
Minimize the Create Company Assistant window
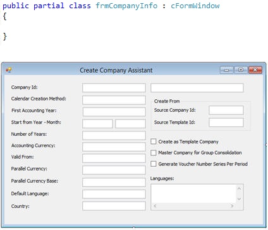point(226,70)
